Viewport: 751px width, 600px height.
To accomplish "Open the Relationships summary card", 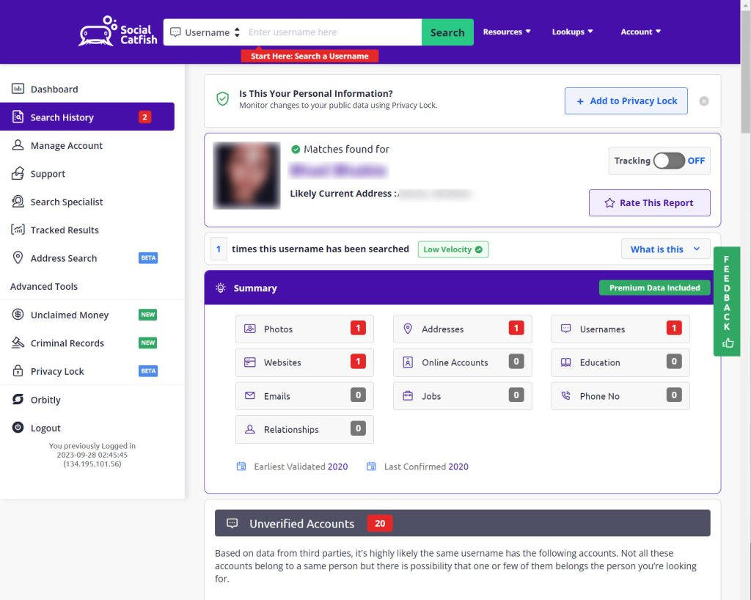I will click(x=304, y=429).
